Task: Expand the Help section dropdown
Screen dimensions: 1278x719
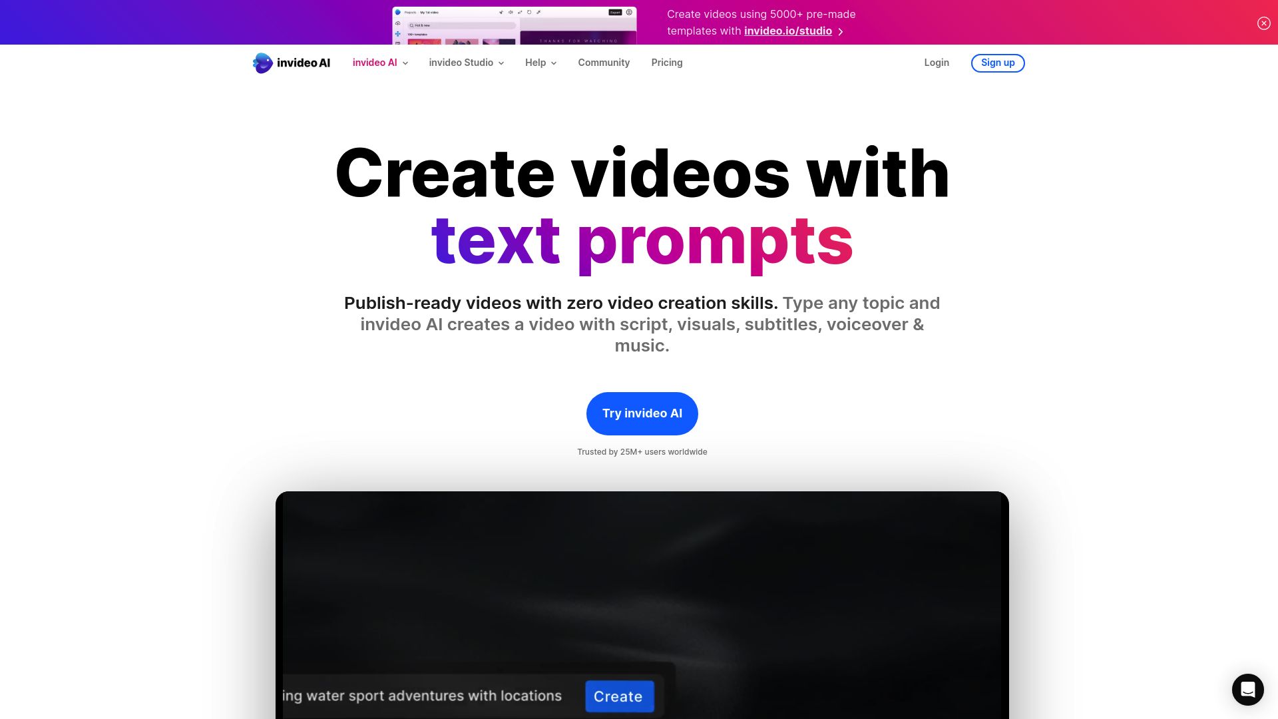Action: pos(540,63)
